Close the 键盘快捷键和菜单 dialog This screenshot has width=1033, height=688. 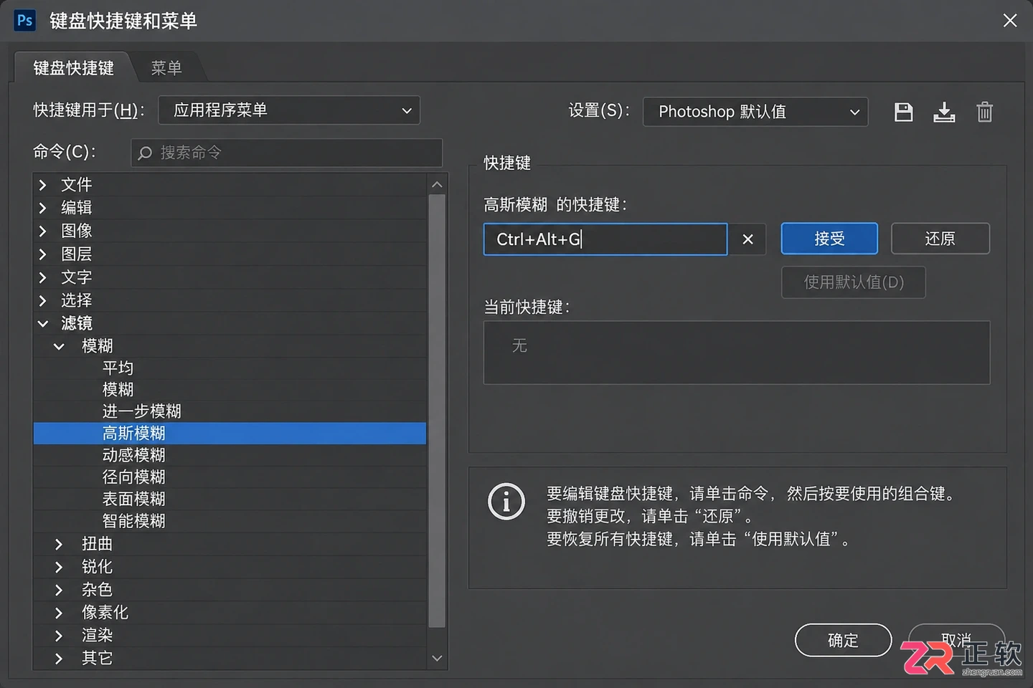[1010, 21]
